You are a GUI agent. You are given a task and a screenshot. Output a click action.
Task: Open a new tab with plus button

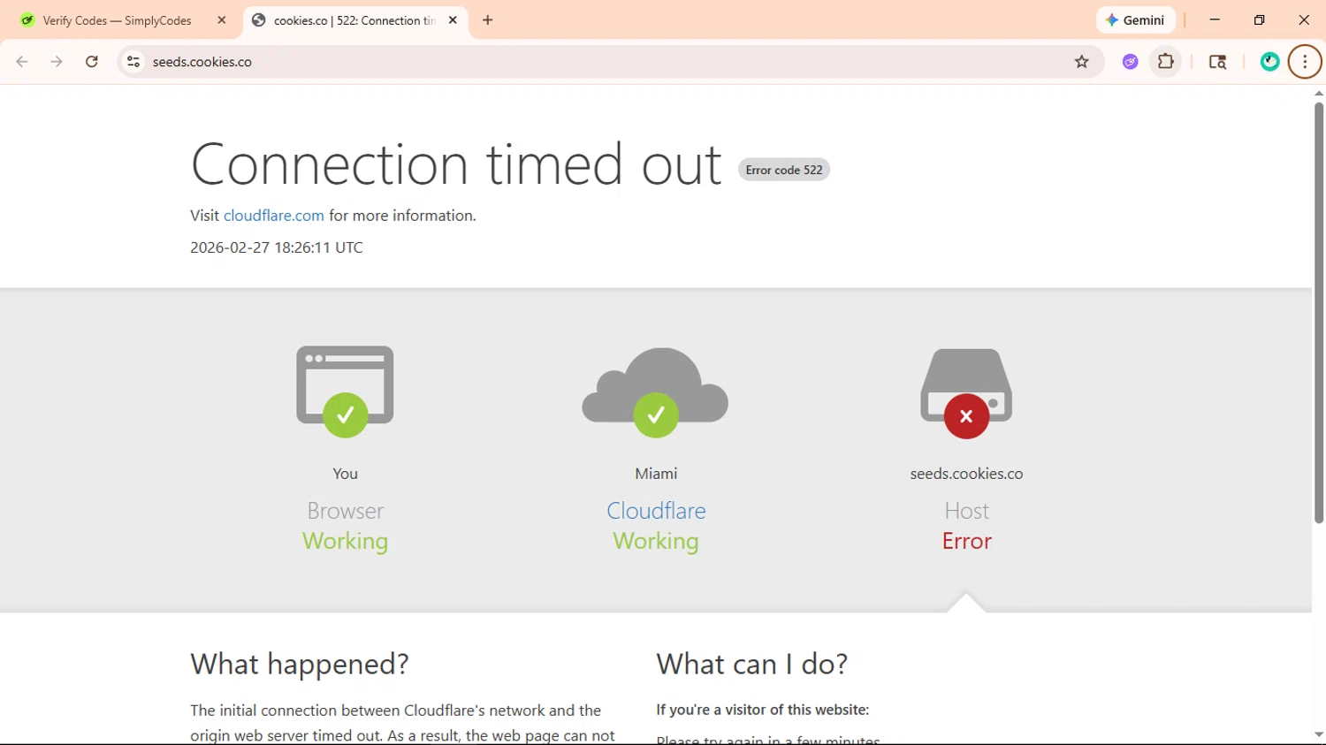(488, 20)
